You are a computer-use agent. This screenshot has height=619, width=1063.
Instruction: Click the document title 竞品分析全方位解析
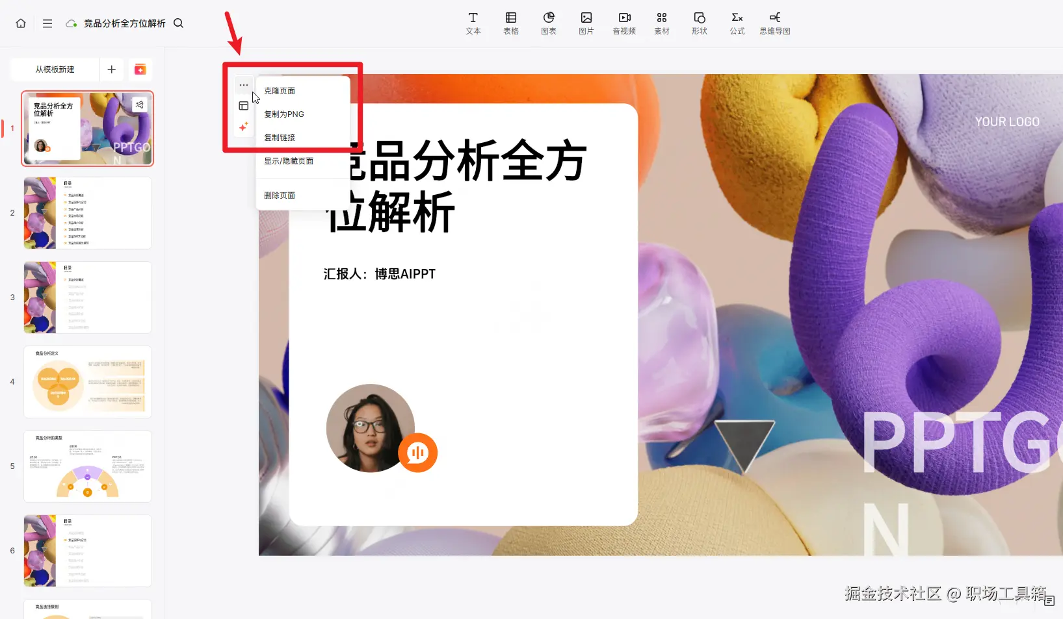[125, 23]
